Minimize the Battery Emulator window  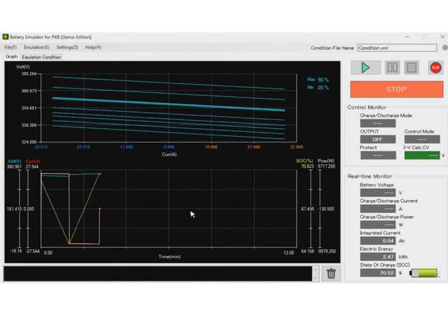coord(407,37)
